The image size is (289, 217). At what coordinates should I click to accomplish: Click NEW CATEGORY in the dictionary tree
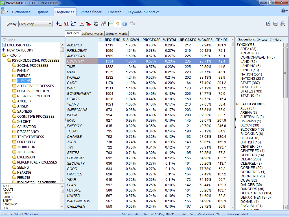tap(20, 50)
